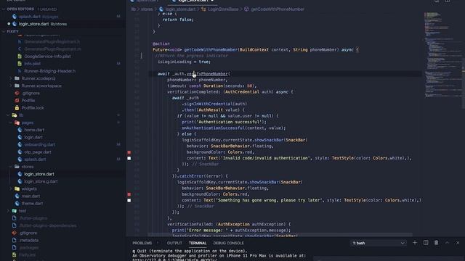The image size is (465, 261).
Task: Maximize the terminal panel with the up chevron
Action: [x=447, y=243]
